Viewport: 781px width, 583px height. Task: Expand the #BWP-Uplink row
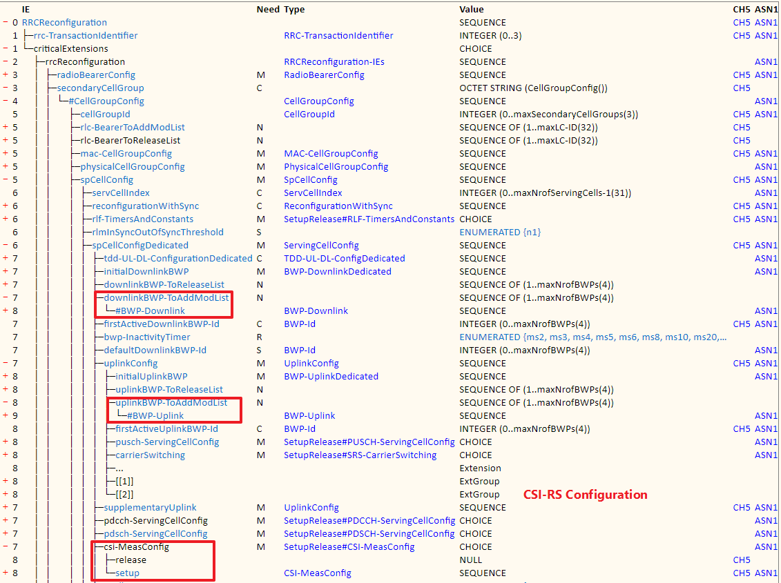point(6,416)
